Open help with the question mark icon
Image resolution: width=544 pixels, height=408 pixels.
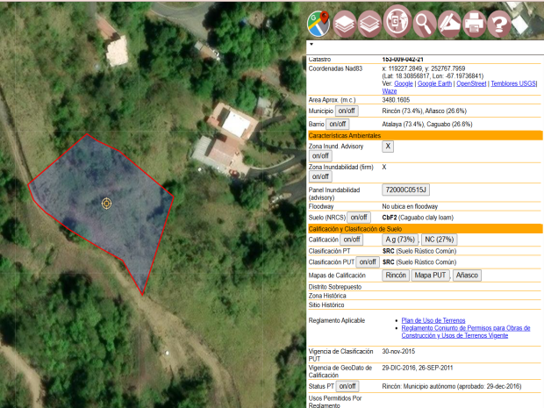(499, 22)
